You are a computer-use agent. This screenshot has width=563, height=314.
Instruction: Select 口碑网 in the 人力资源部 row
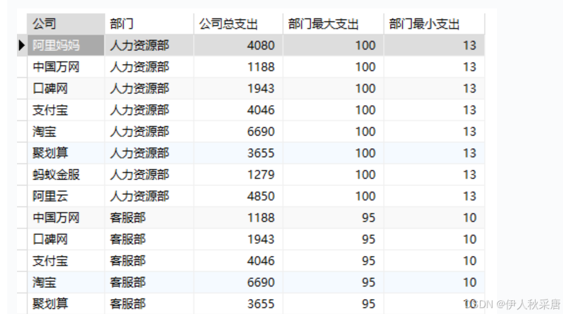[x=66, y=89]
